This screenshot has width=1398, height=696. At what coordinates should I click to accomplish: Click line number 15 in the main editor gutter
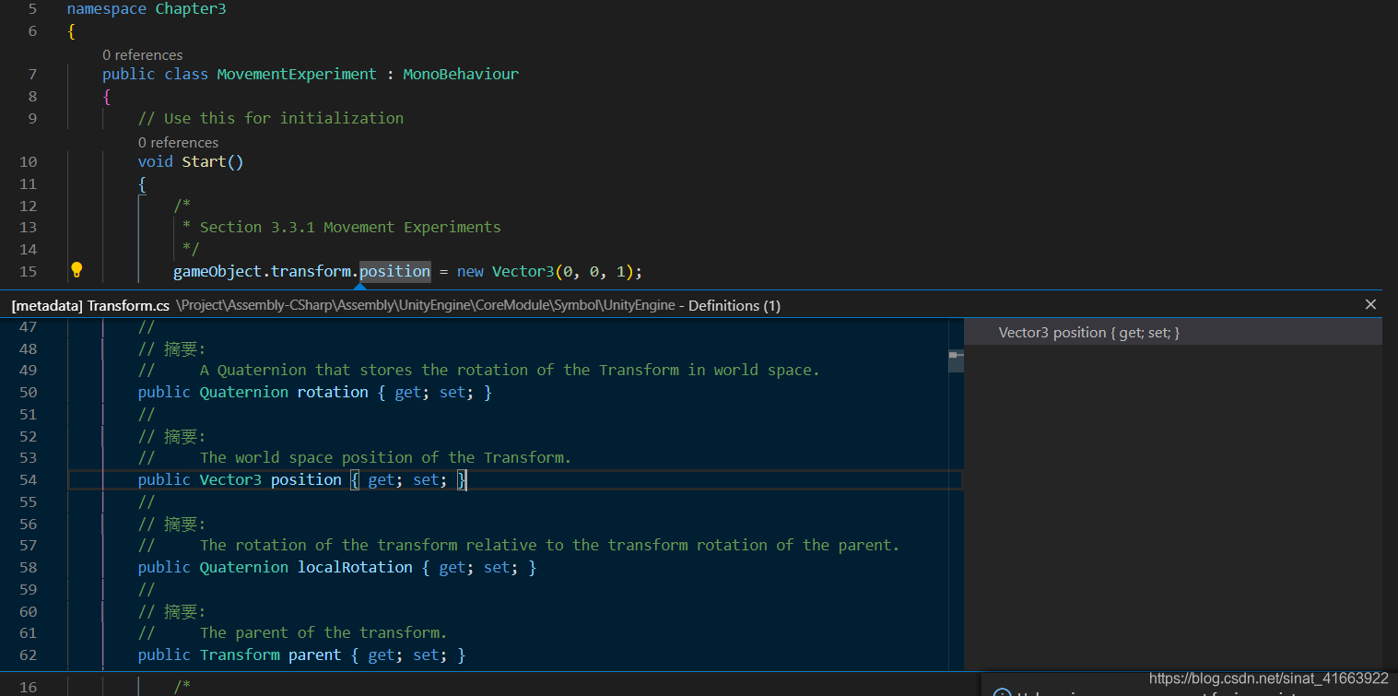coord(28,271)
